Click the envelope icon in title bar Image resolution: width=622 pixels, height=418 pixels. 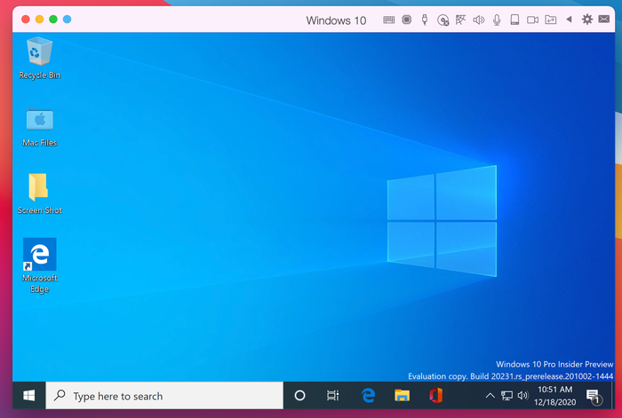point(604,19)
